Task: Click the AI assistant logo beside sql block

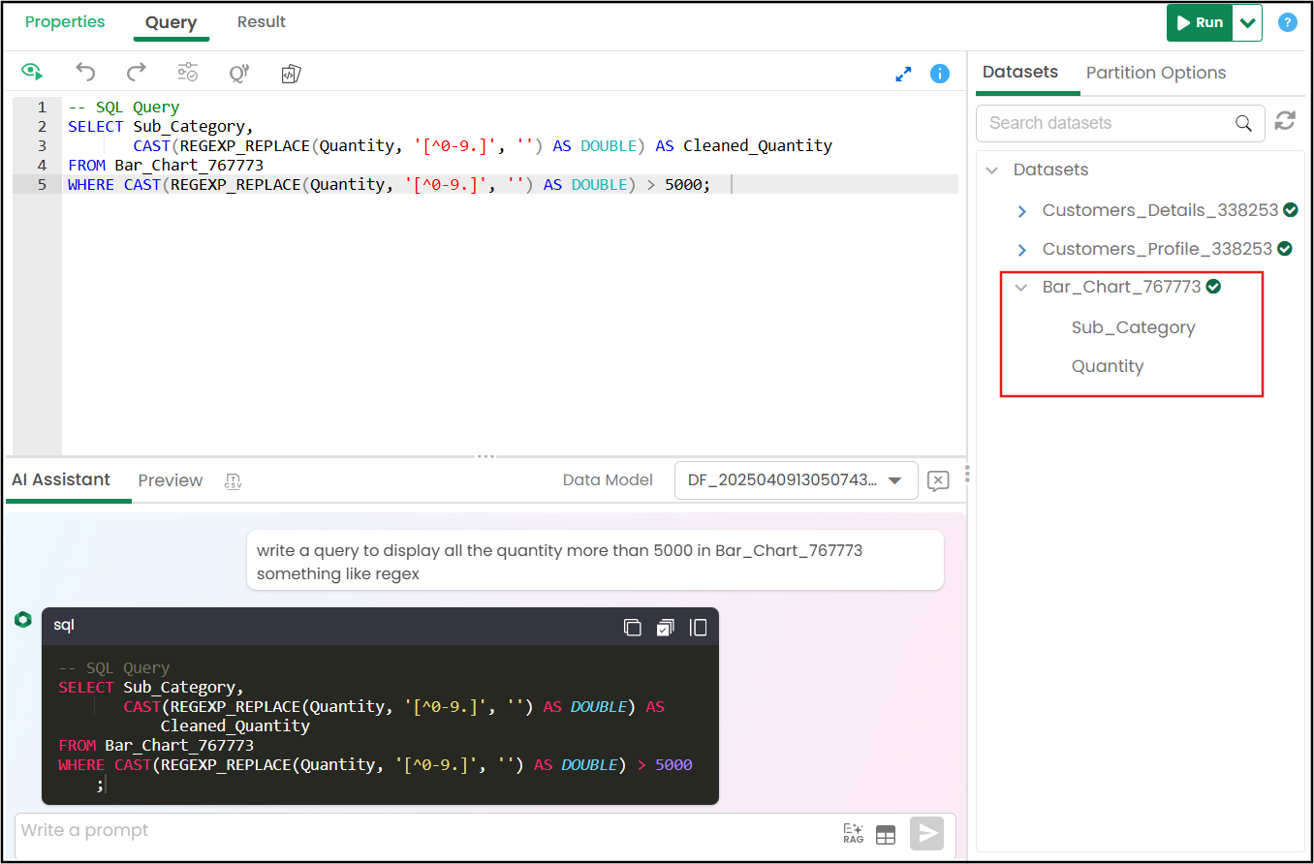Action: [x=23, y=620]
